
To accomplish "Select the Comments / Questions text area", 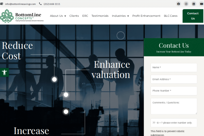I will coord(174,106).
